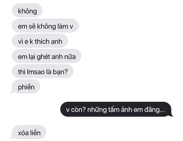Click the word "nữa" in the fourth message
This screenshot has width=183, height=141.
70,56
